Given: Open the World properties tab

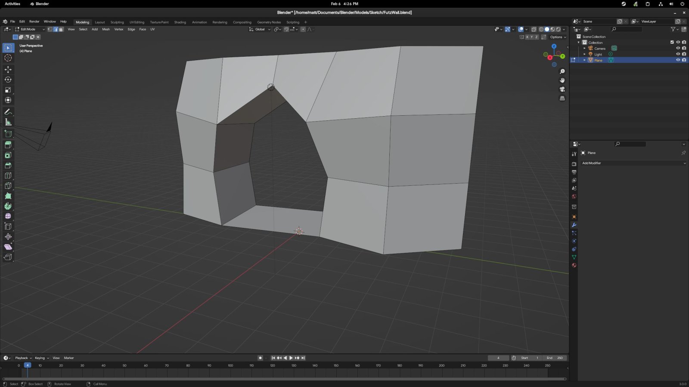Looking at the screenshot, I should tap(574, 197).
